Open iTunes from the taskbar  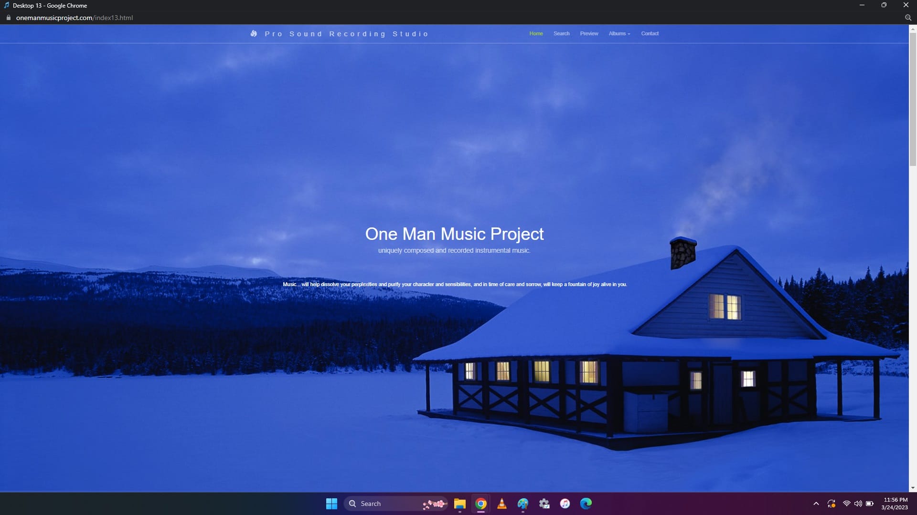click(x=565, y=504)
